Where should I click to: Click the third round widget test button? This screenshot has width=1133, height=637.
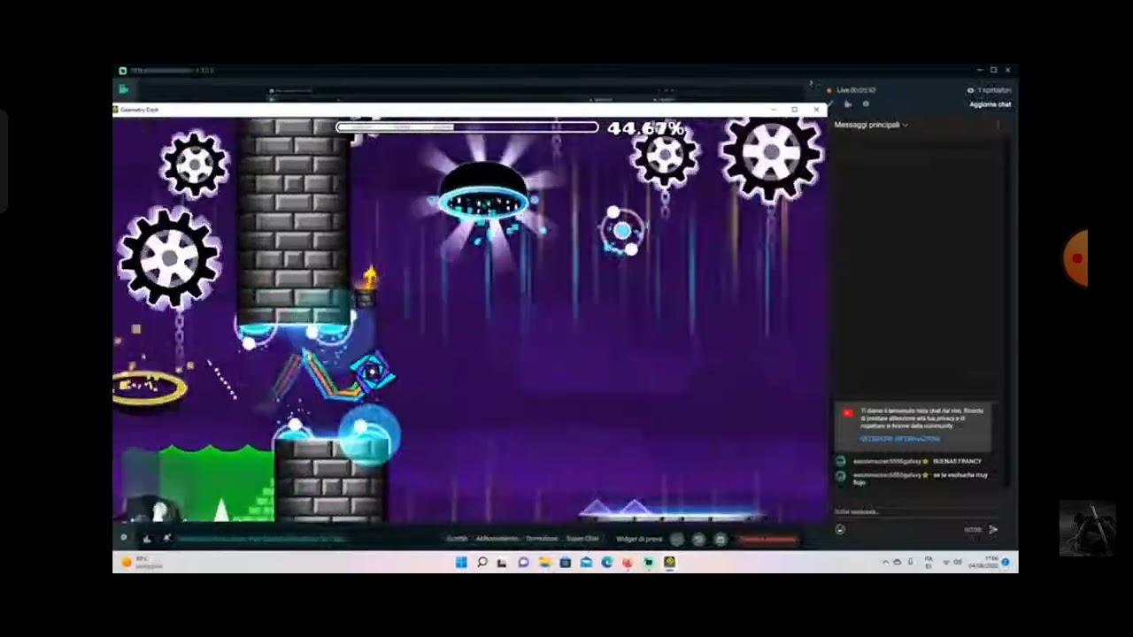coord(720,540)
